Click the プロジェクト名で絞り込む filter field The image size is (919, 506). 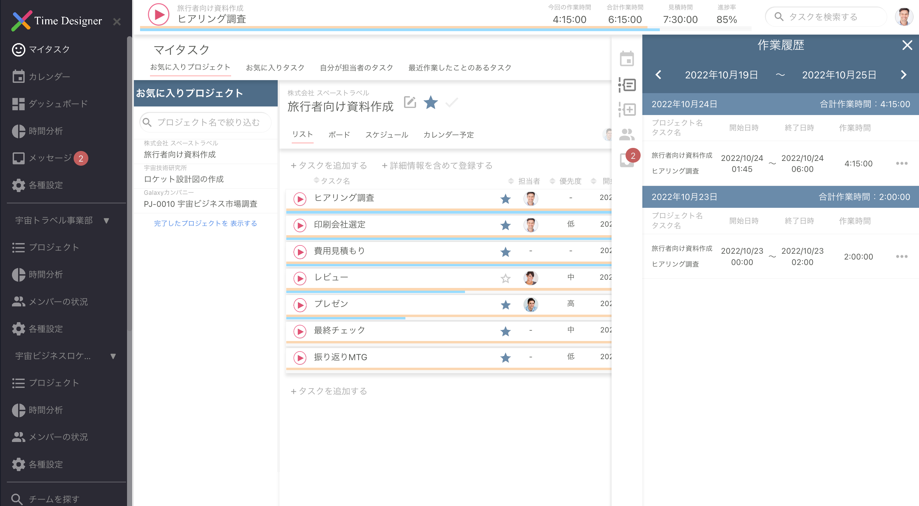click(x=208, y=122)
